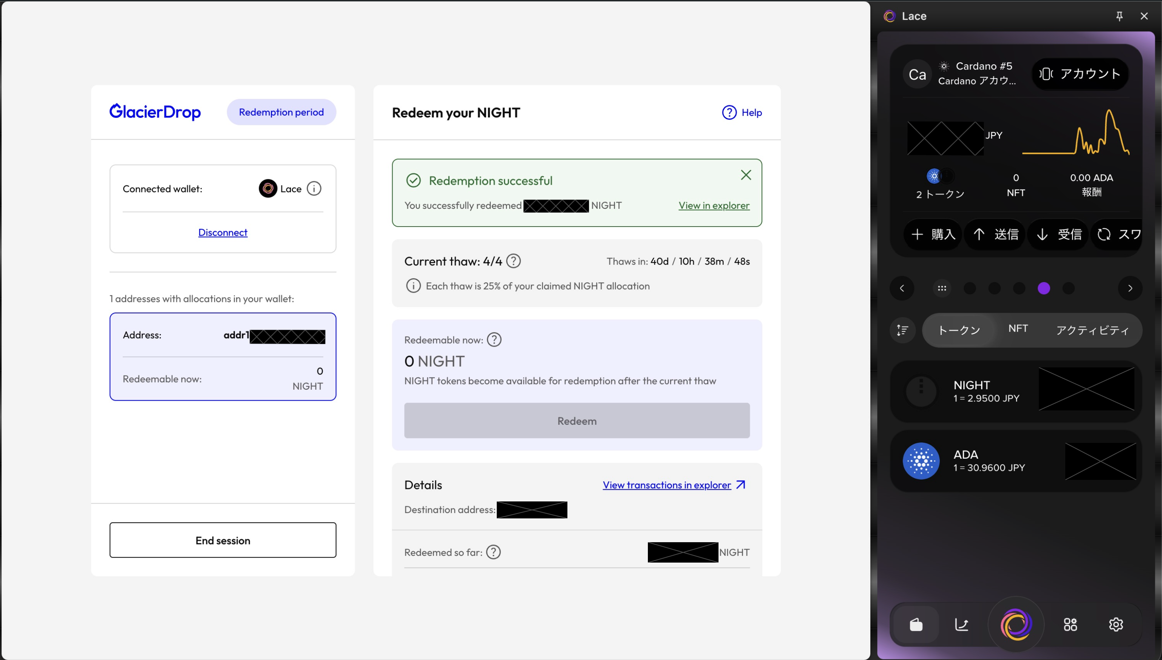Open View in explorer link

(714, 205)
